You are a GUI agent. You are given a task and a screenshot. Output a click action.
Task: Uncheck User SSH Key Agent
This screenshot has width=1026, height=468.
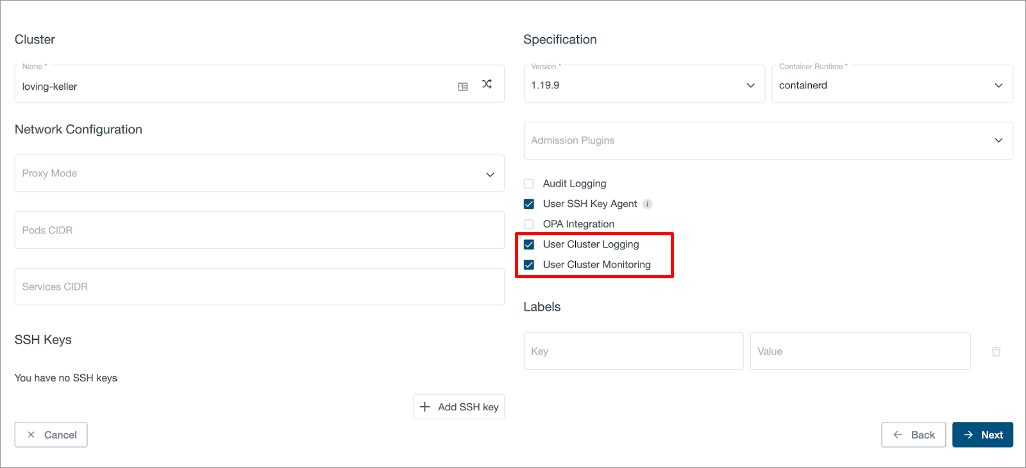[x=529, y=204]
